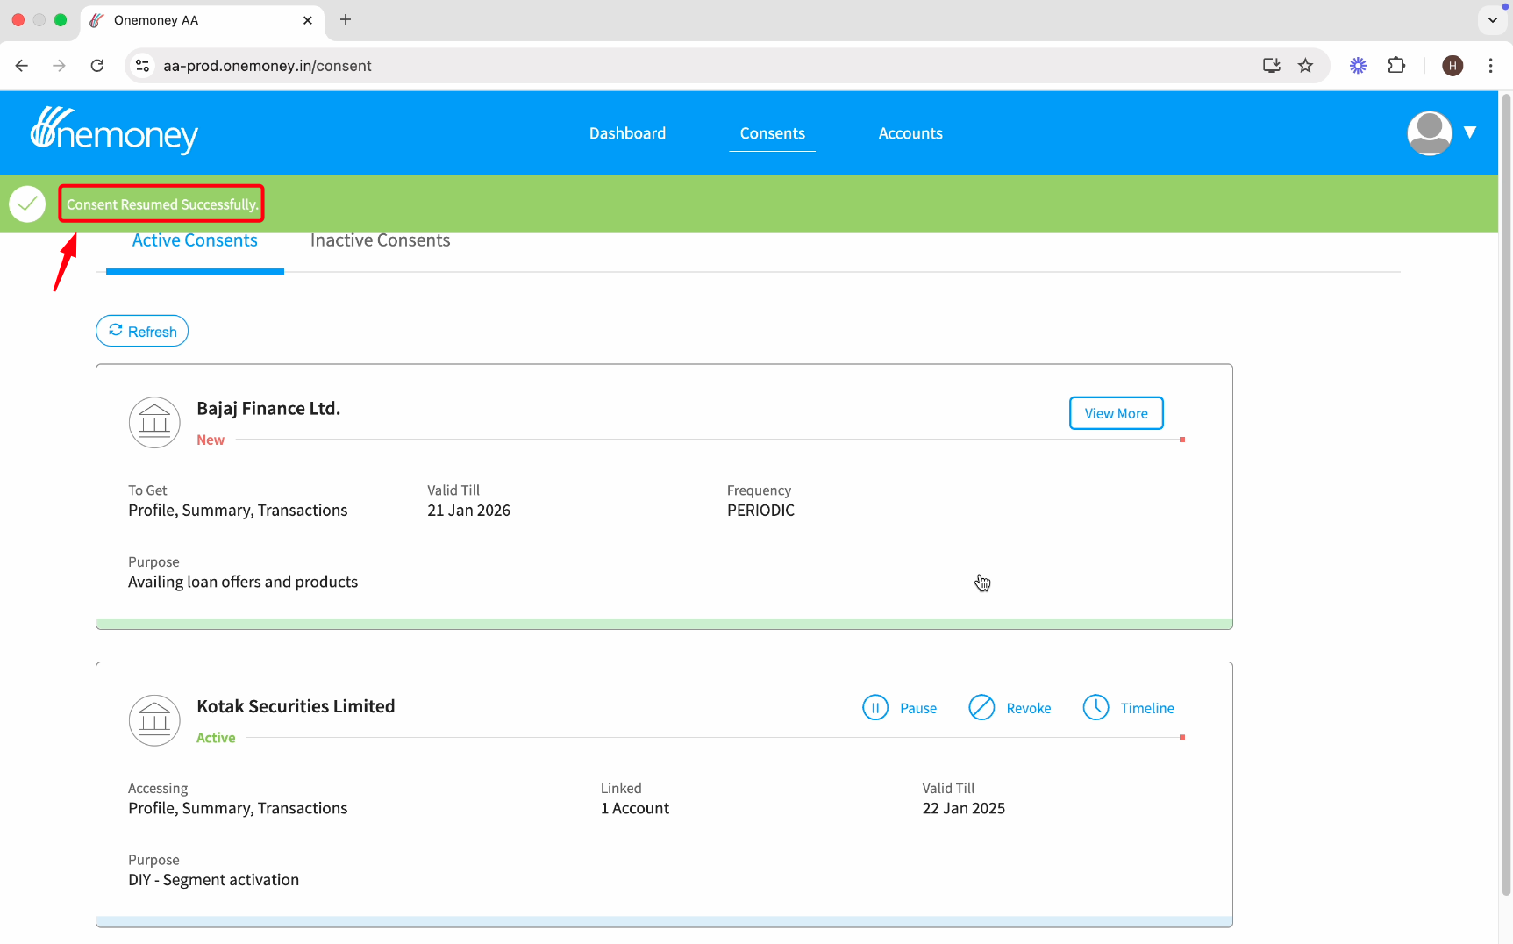Click the install app icon in the address bar

1271,66
